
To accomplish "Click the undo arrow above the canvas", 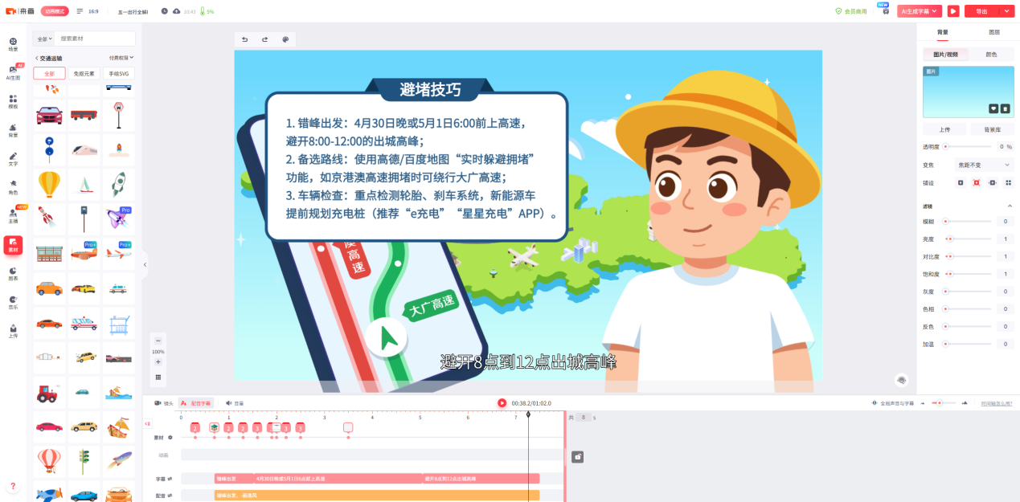I will tap(245, 39).
